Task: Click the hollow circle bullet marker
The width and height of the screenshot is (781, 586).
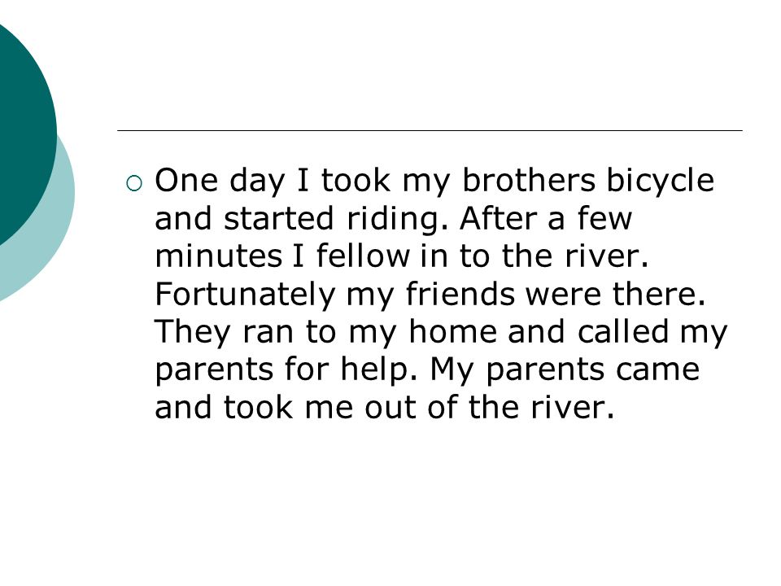Action: click(134, 183)
